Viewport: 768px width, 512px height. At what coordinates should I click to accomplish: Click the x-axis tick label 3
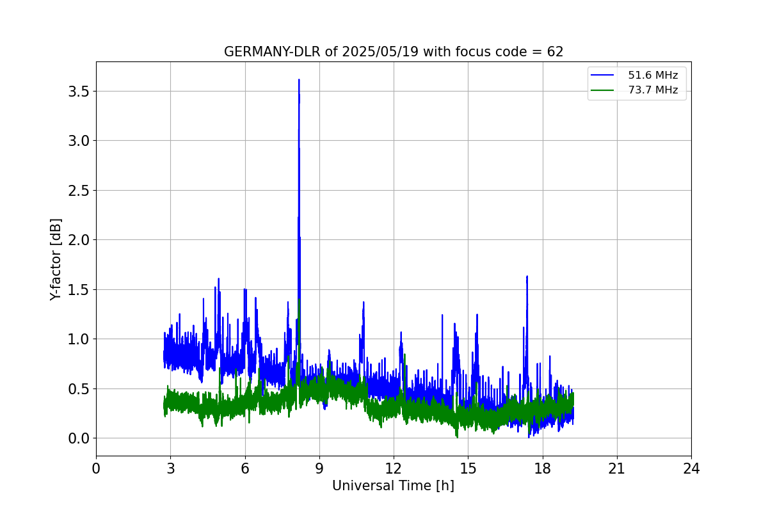pos(170,468)
